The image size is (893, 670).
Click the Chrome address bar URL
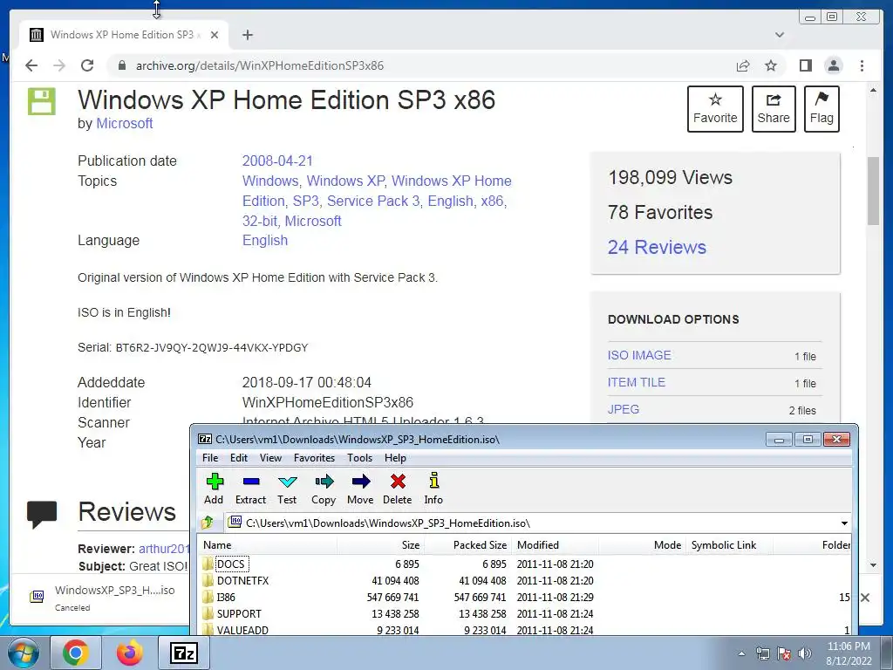coord(260,65)
